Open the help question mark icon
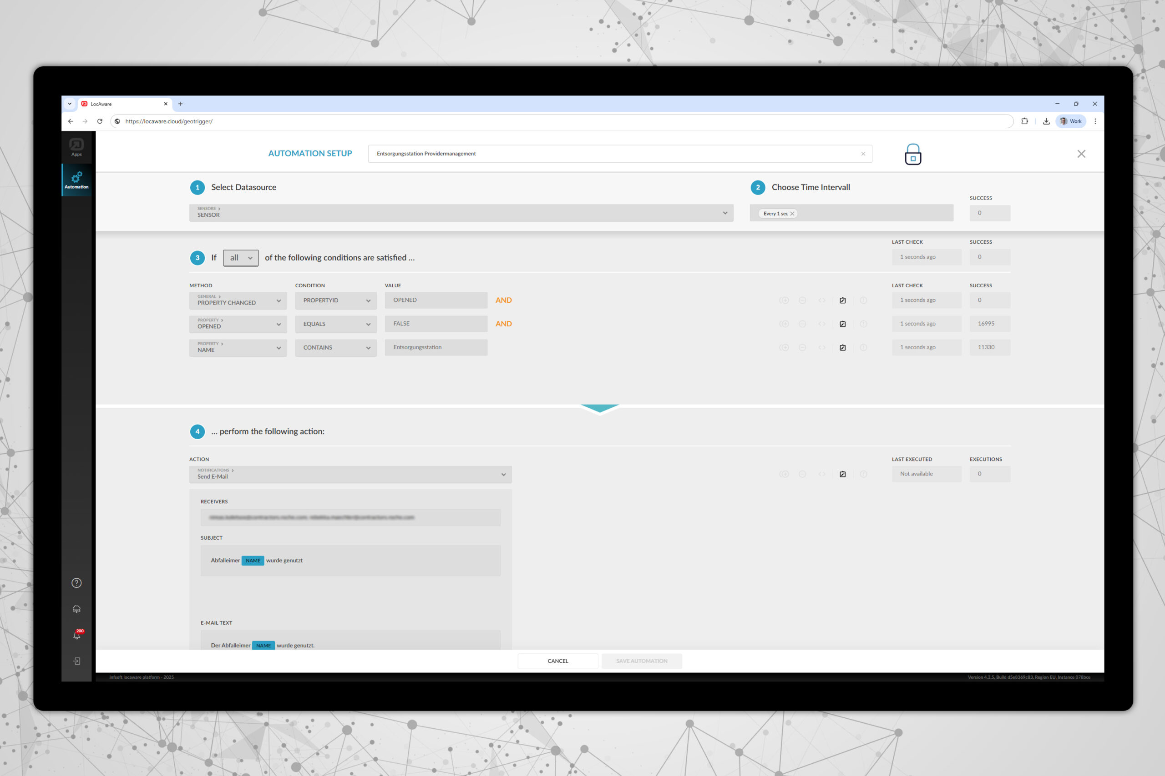This screenshot has width=1165, height=776. click(76, 582)
